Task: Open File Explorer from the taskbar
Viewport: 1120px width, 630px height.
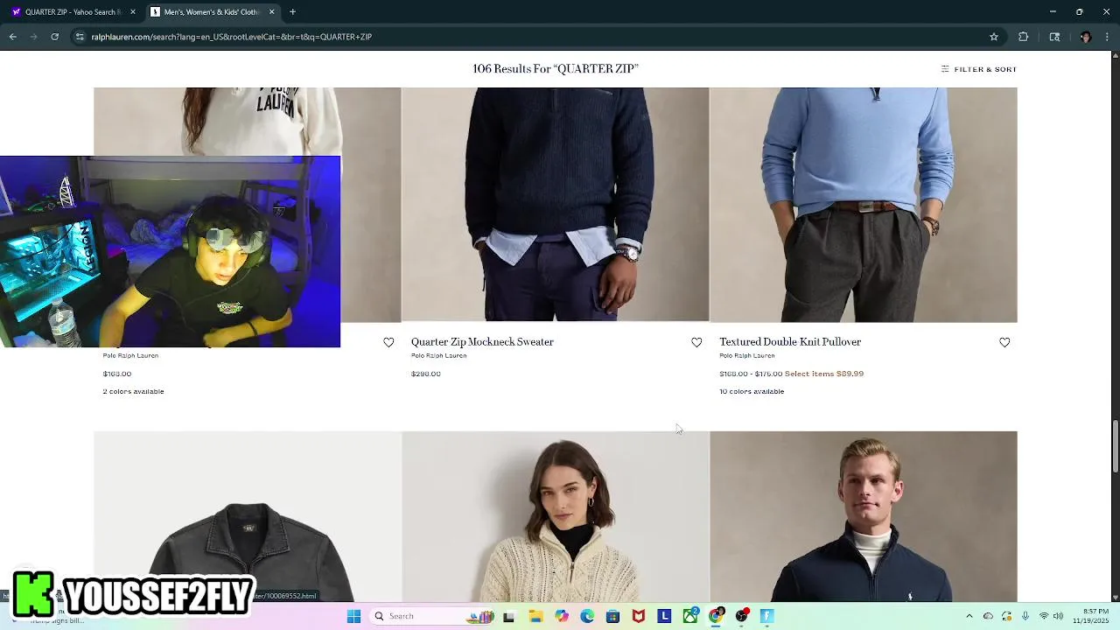Action: tap(535, 616)
